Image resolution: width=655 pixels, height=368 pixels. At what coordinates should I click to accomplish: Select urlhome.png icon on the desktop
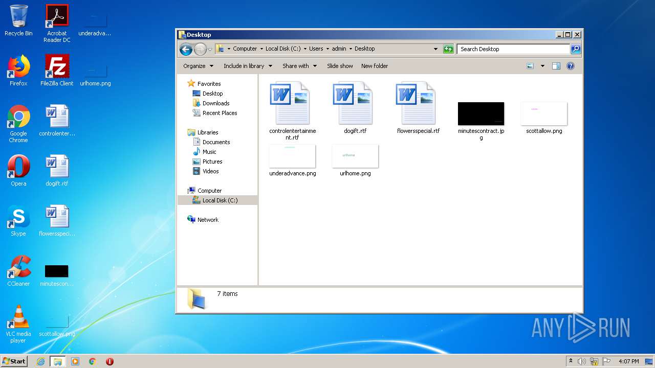(x=95, y=77)
